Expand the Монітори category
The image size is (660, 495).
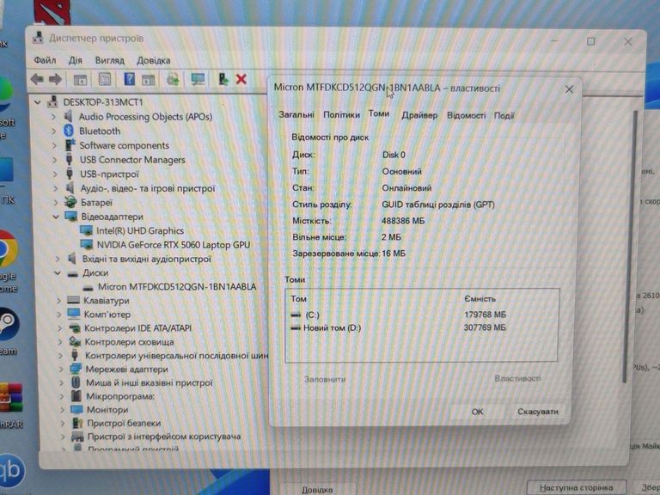pyautogui.click(x=62, y=410)
